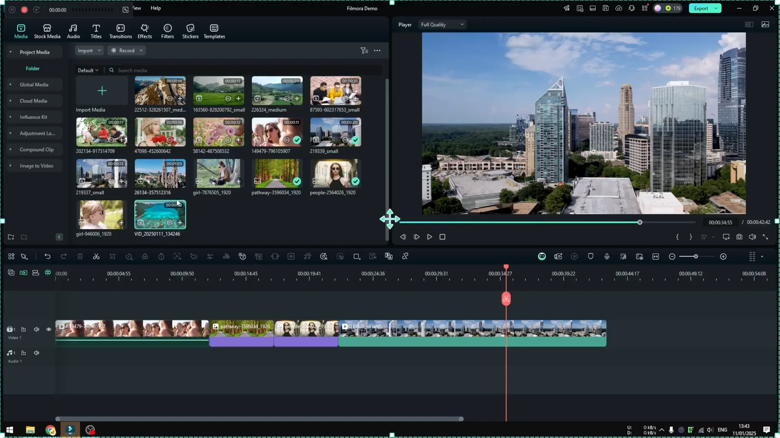
Task: Zoom in the timeline with plus
Action: click(723, 257)
